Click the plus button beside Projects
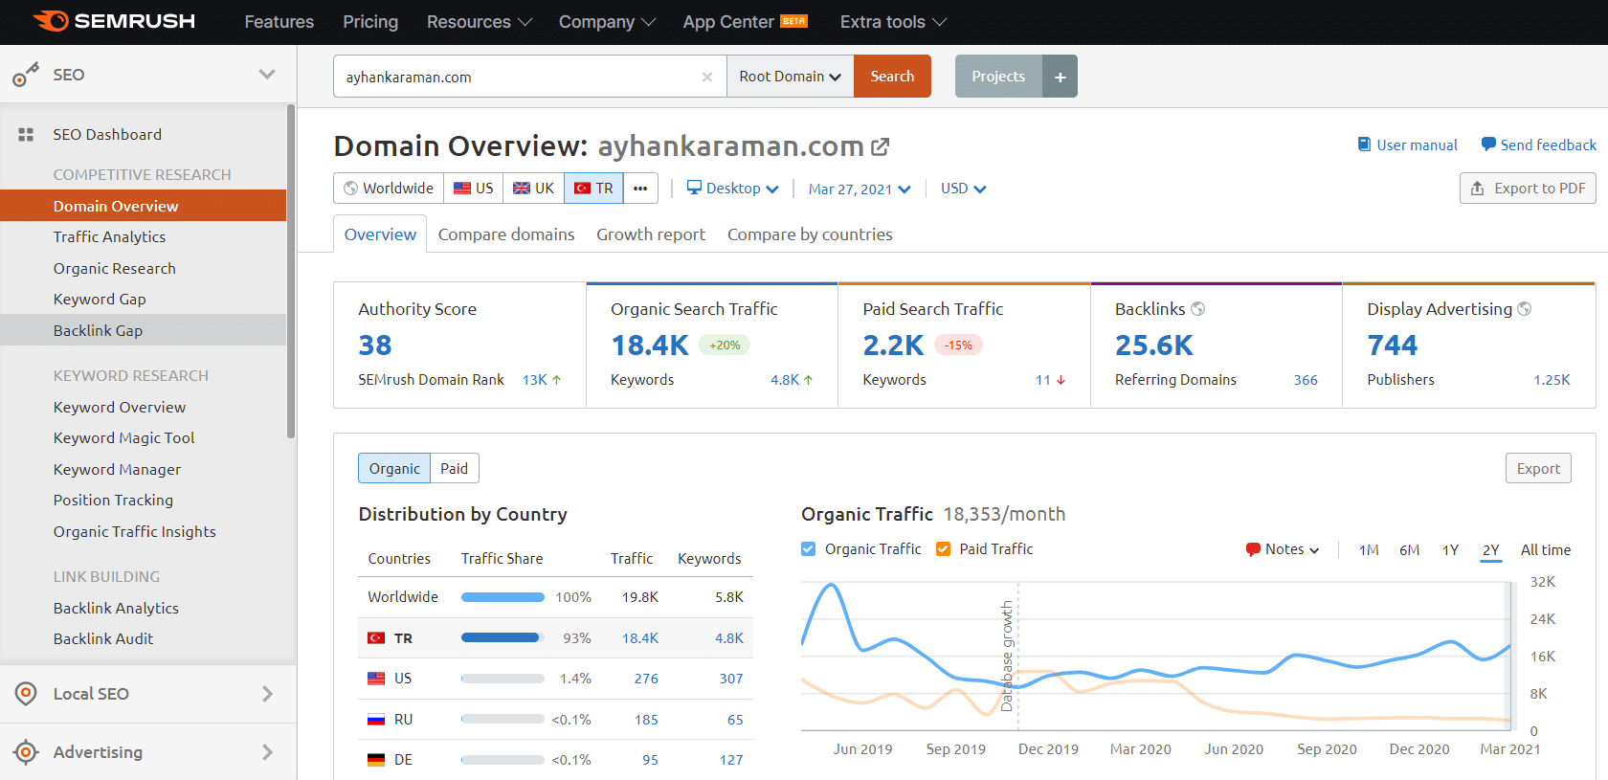This screenshot has height=780, width=1608. point(1060,77)
